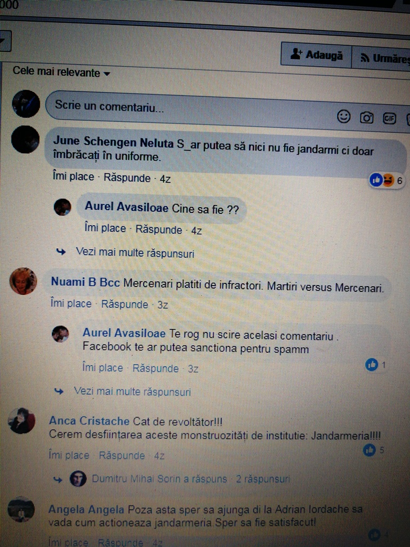410x547 pixels.
Task: View reactions on June Schengen Neluta's comment
Action: (387, 180)
